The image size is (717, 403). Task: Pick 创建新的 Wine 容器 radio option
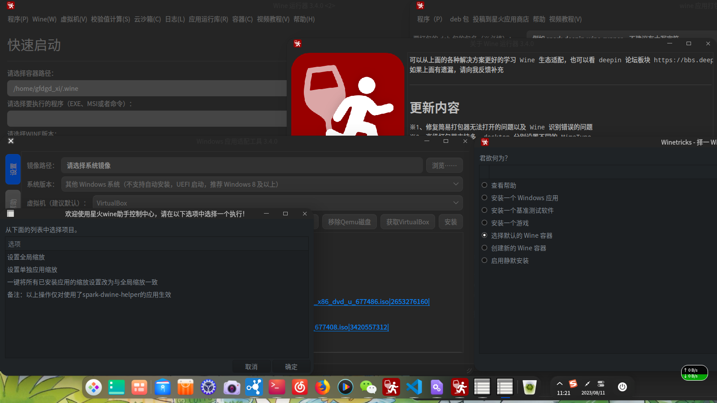pos(484,248)
